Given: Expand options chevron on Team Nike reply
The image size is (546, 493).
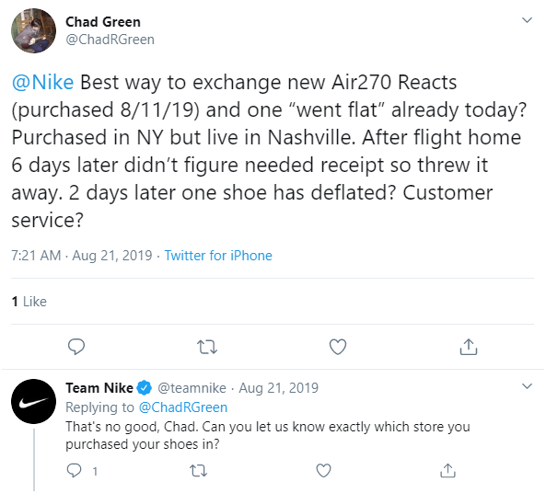Looking at the screenshot, I should coord(528,386).
